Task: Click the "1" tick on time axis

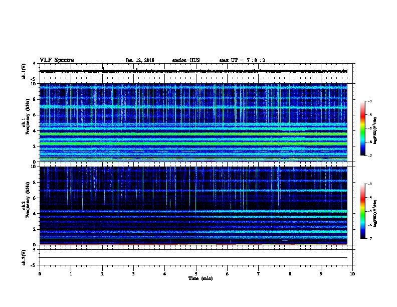Action: point(71,274)
